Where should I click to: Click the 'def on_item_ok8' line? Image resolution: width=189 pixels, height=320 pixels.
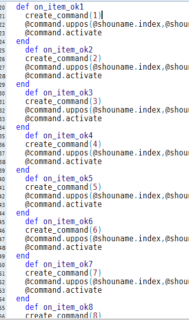click(x=59, y=307)
